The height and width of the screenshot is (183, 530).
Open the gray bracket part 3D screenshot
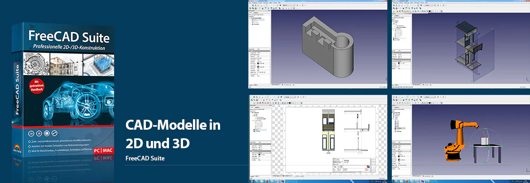click(318, 44)
